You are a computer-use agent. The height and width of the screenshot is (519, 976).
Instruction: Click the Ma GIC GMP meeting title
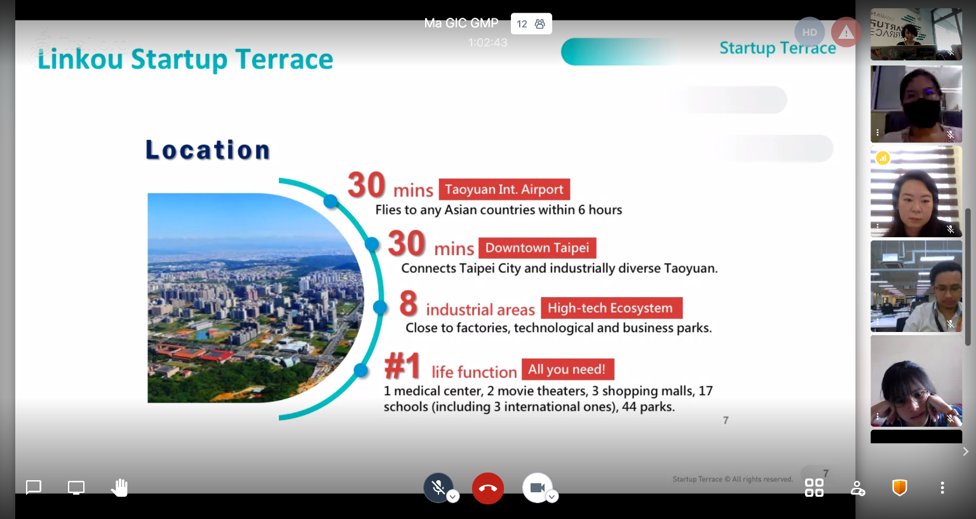(x=461, y=24)
